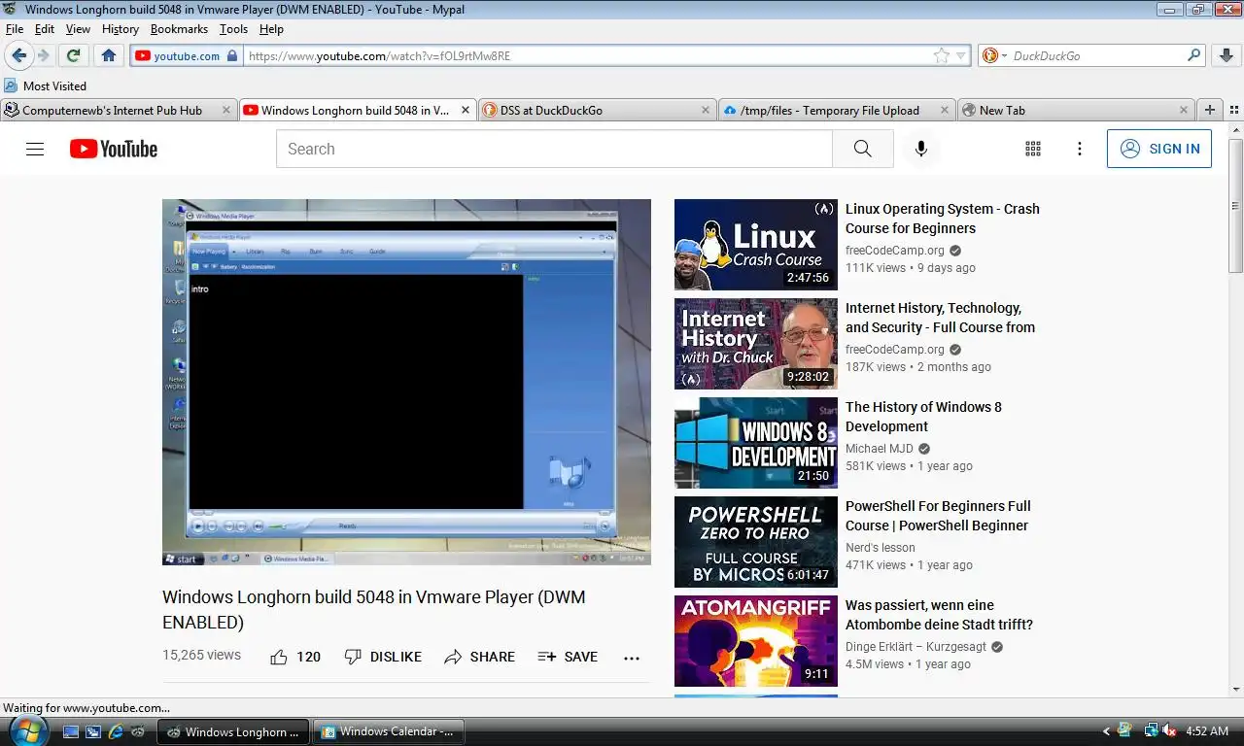Open the video's more actions ellipsis
The image size is (1244, 746).
(632, 658)
